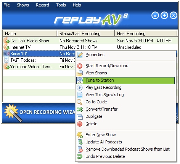Choose Update All Podcasts menu entry

(x=125, y=142)
